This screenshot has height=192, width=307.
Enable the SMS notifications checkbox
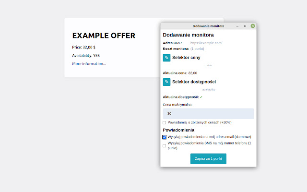click(165, 146)
